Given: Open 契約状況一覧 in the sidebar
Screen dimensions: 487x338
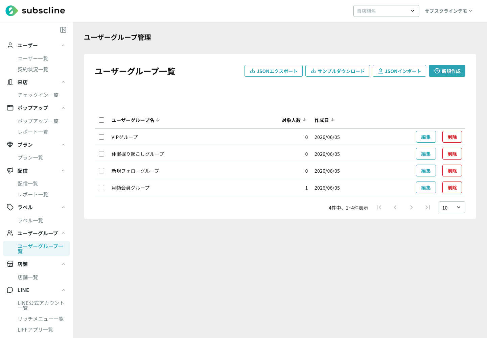Looking at the screenshot, I should click(33, 69).
